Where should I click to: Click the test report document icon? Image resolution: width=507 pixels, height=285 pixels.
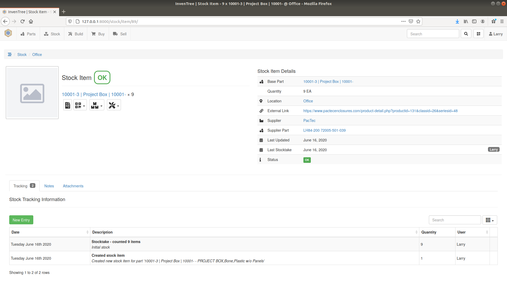coord(67,105)
